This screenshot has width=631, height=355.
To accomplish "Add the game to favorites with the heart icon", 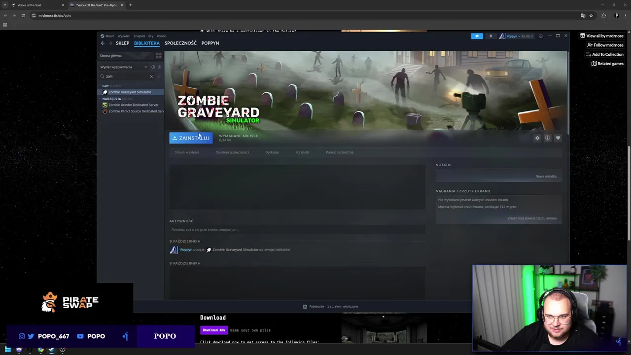I will 558,138.
